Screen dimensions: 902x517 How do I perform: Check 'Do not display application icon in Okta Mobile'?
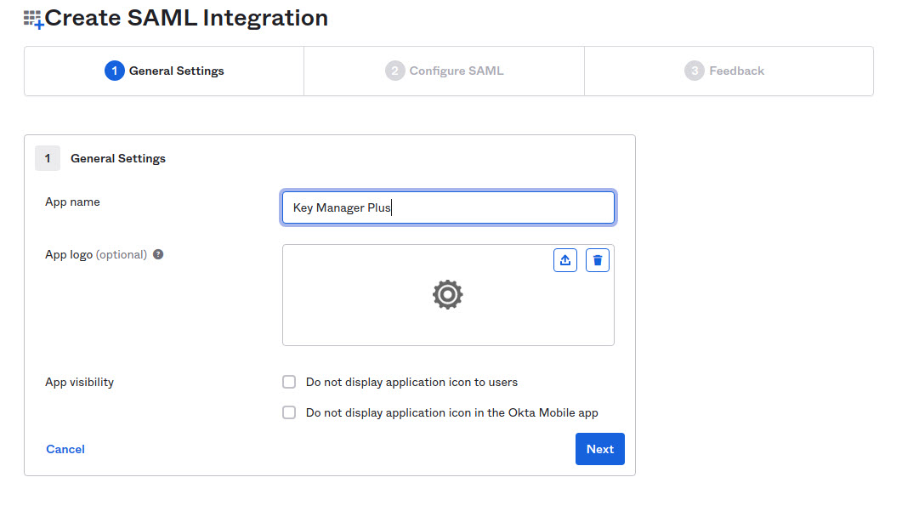(x=289, y=412)
